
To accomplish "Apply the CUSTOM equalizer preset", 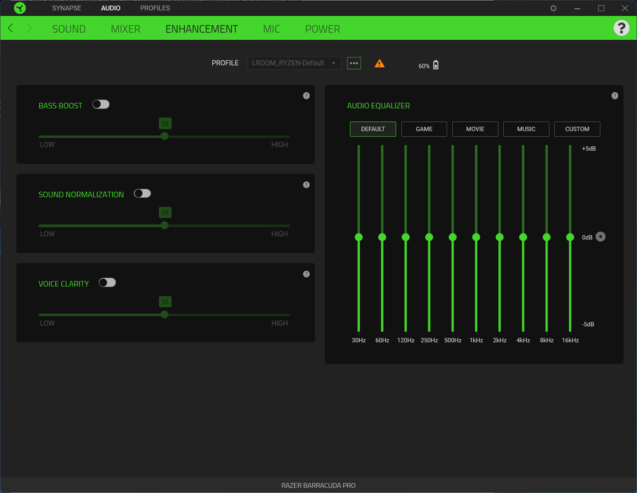I will (x=577, y=129).
